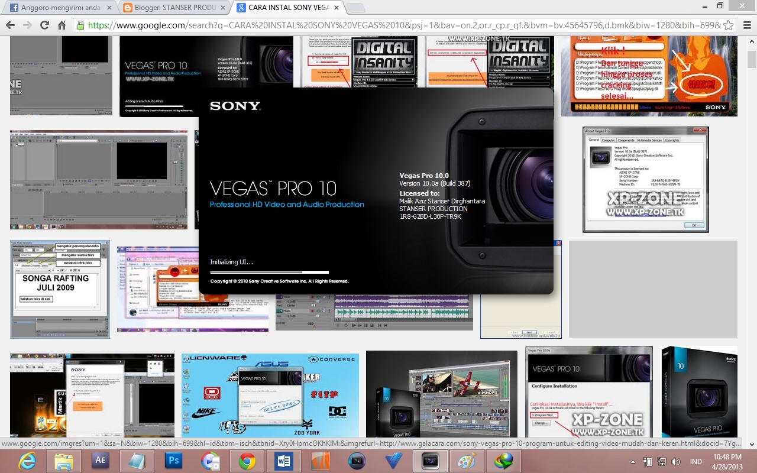The image size is (757, 473).
Task: Show hidden system tray icons
Action: (633, 462)
